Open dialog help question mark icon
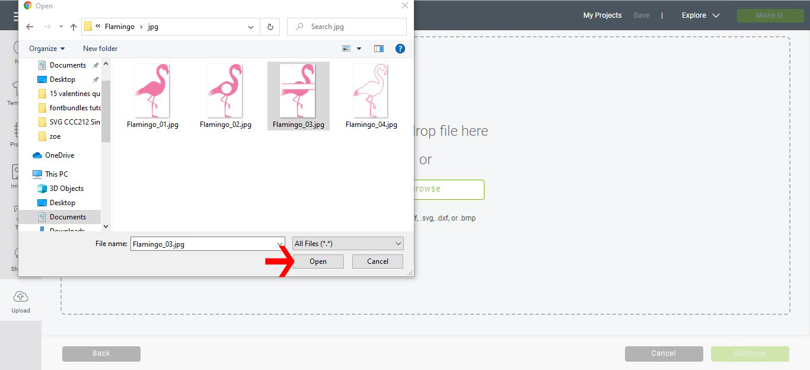The height and width of the screenshot is (370, 810). pyautogui.click(x=400, y=49)
